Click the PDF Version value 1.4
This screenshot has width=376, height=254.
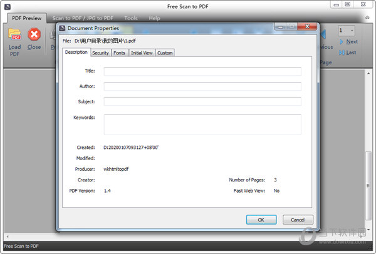point(107,191)
